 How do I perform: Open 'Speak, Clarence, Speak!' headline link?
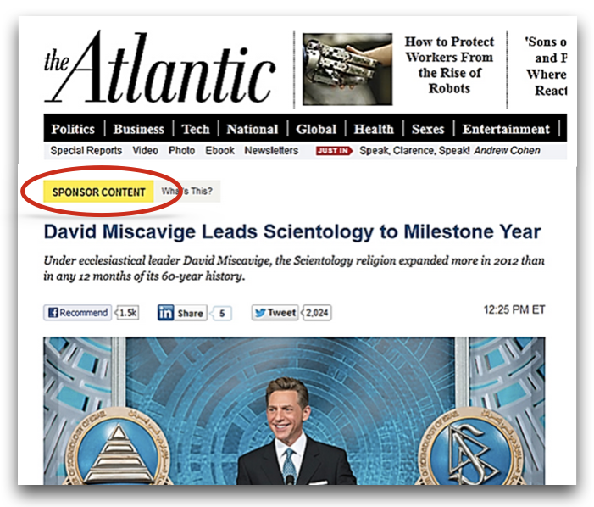(414, 151)
